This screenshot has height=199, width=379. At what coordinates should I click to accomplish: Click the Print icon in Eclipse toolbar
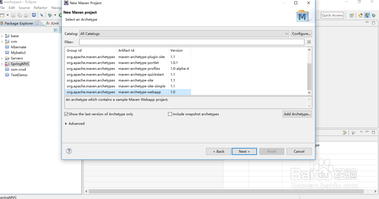[26, 15]
